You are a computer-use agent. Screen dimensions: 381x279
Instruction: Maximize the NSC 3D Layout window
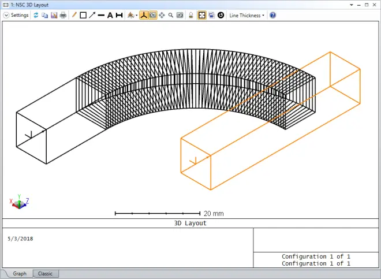367,5
